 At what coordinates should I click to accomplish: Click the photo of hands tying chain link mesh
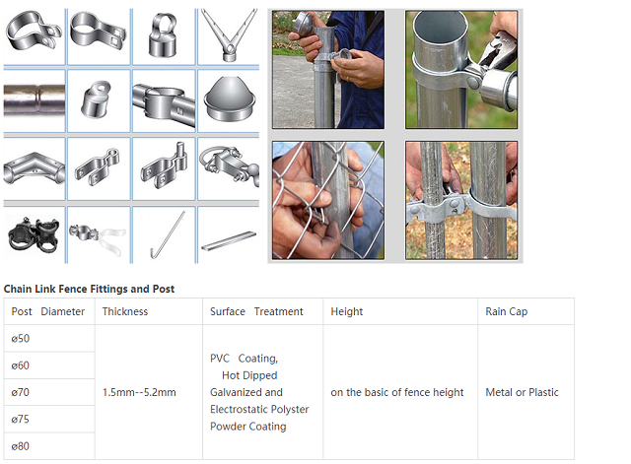(328, 200)
